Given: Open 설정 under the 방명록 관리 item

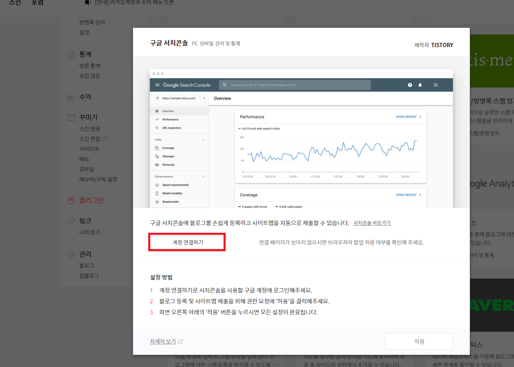Looking at the screenshot, I should [x=84, y=32].
